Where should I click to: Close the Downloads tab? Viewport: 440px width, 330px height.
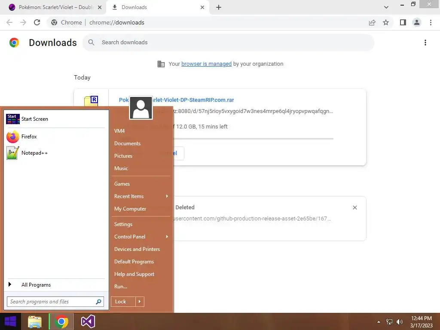pos(202,7)
